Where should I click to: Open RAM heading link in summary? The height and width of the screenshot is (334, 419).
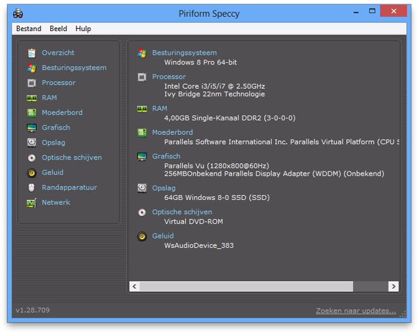tap(160, 109)
